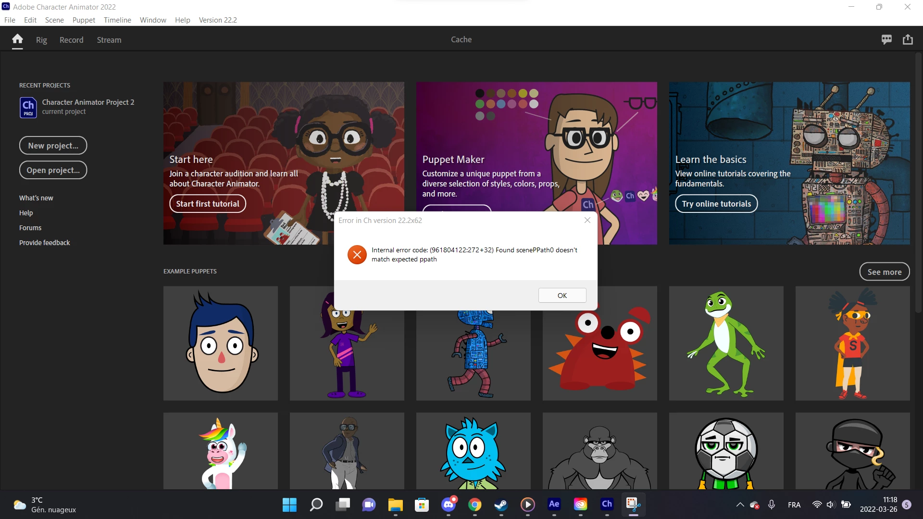Close the error dialog with X
Image resolution: width=923 pixels, height=519 pixels.
pyautogui.click(x=587, y=220)
